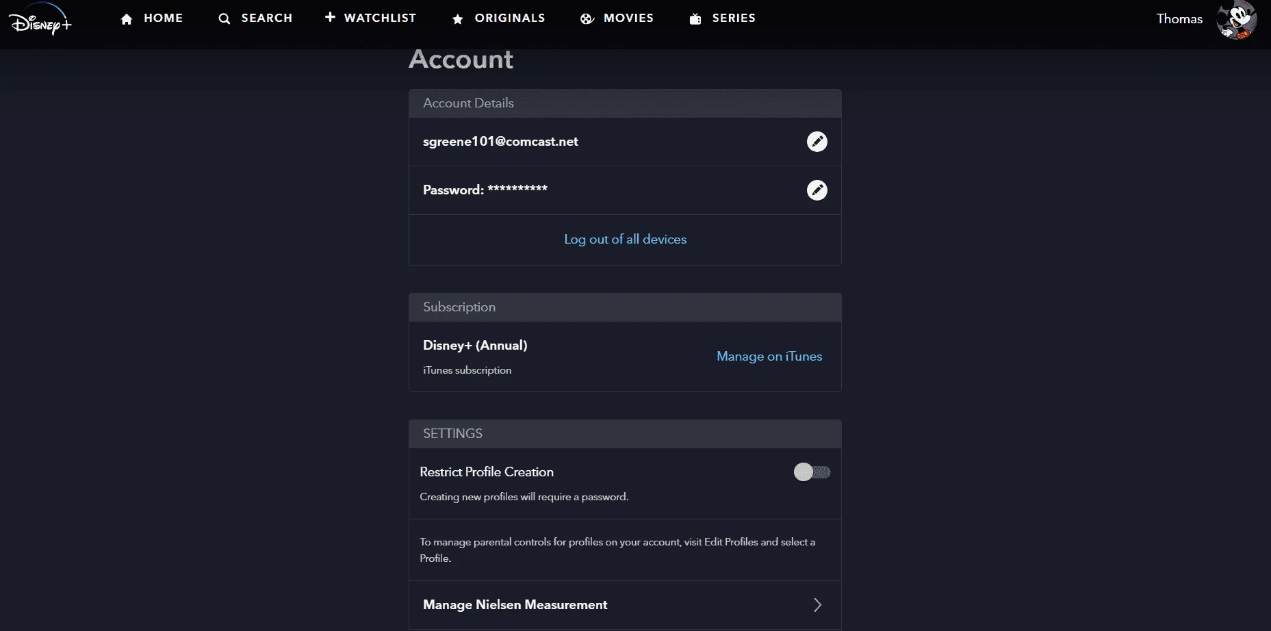The height and width of the screenshot is (631, 1271).
Task: Click the Originals star icon
Action: [457, 19]
